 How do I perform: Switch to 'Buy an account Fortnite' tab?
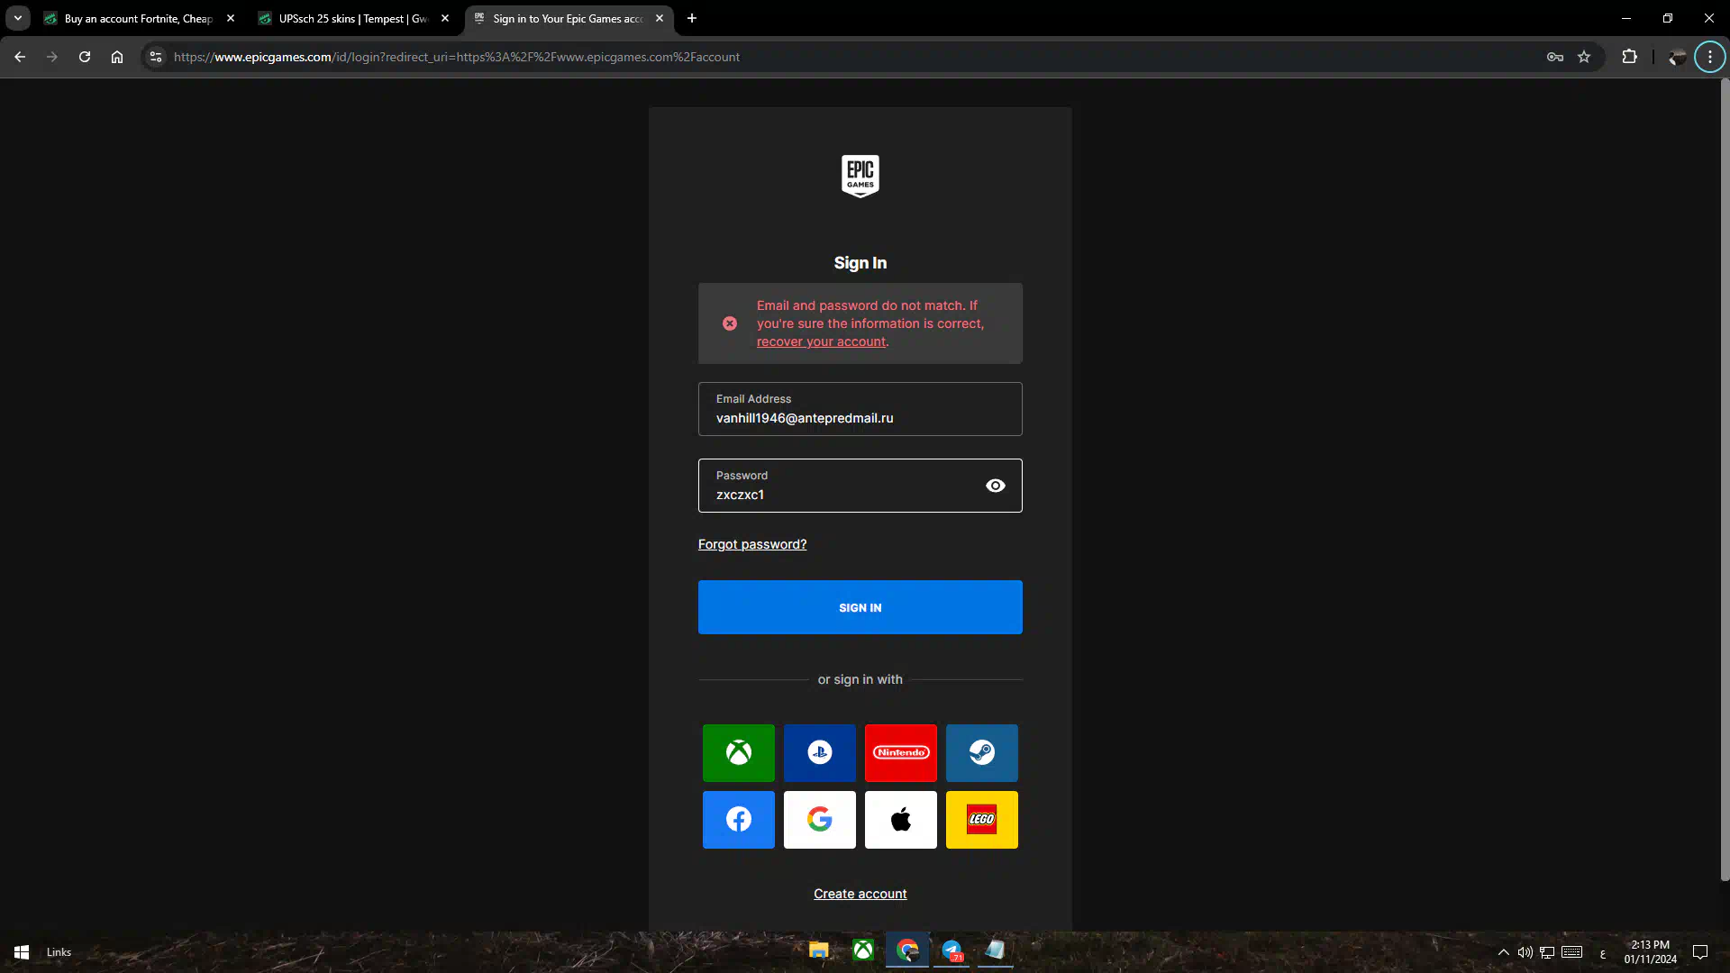pyautogui.click(x=138, y=18)
